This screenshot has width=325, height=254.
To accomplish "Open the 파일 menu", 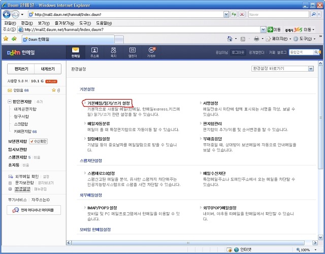I will click(10, 23).
